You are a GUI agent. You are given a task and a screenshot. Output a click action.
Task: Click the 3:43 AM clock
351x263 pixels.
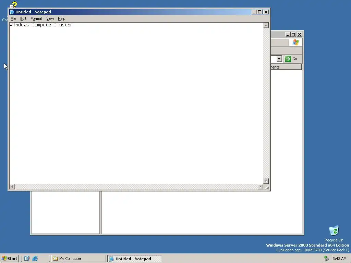tap(339, 259)
